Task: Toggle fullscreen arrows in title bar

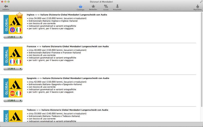Action: click(201, 2)
